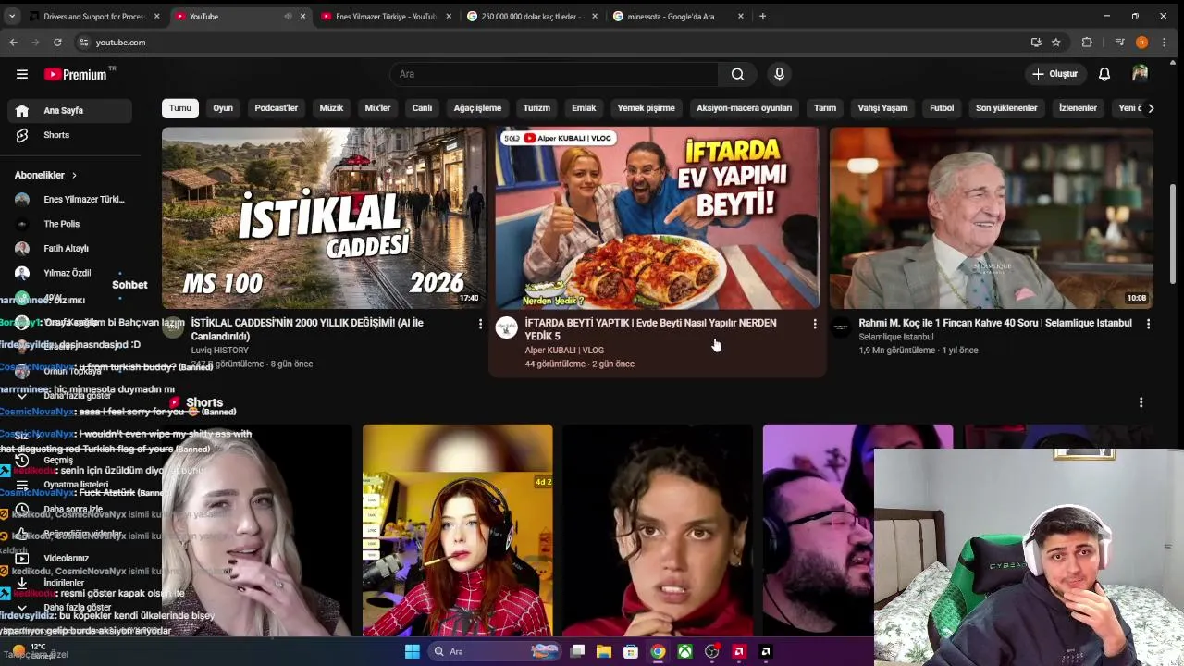Open OBS Studio from taskbar
1184x666 pixels.
click(711, 651)
